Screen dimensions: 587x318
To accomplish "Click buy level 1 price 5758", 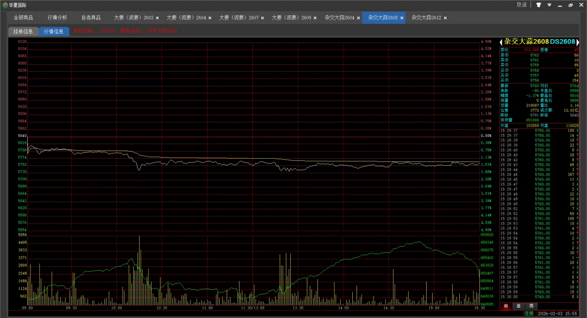I will (x=534, y=71).
